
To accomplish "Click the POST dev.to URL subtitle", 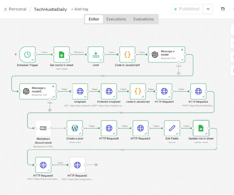I will 77,179.
